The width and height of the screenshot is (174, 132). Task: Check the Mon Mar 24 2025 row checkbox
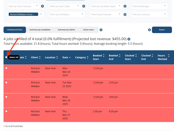tap(6, 68)
